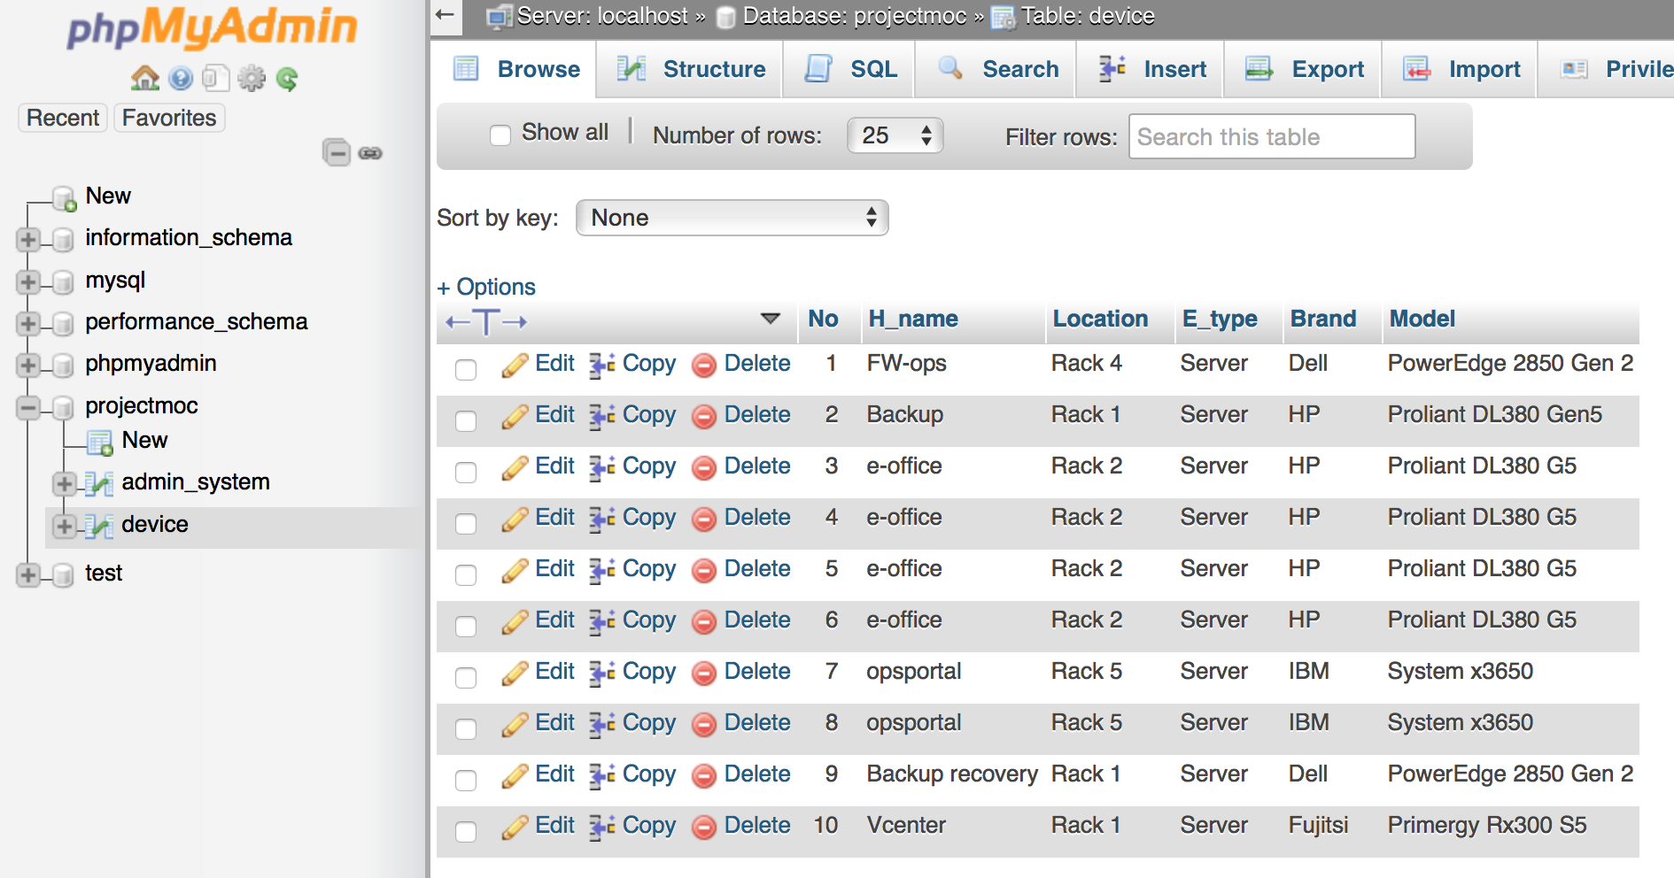Click the back arrow in the breadcrumb bar
Viewport: 1674px width, 878px height.
(446, 15)
